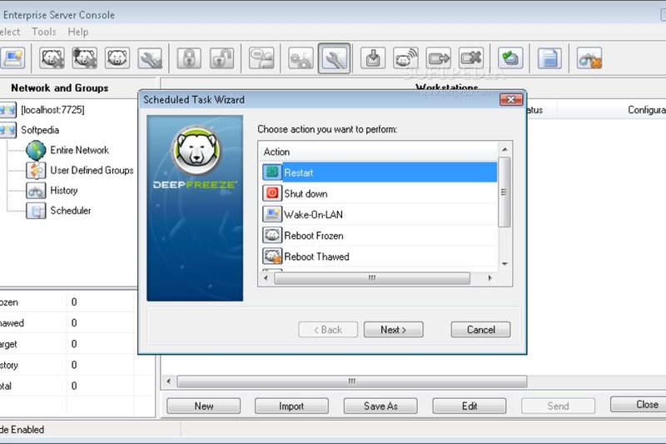Click action list scroll up arrow
Viewport: 666px width, 444px height.
pyautogui.click(x=504, y=150)
